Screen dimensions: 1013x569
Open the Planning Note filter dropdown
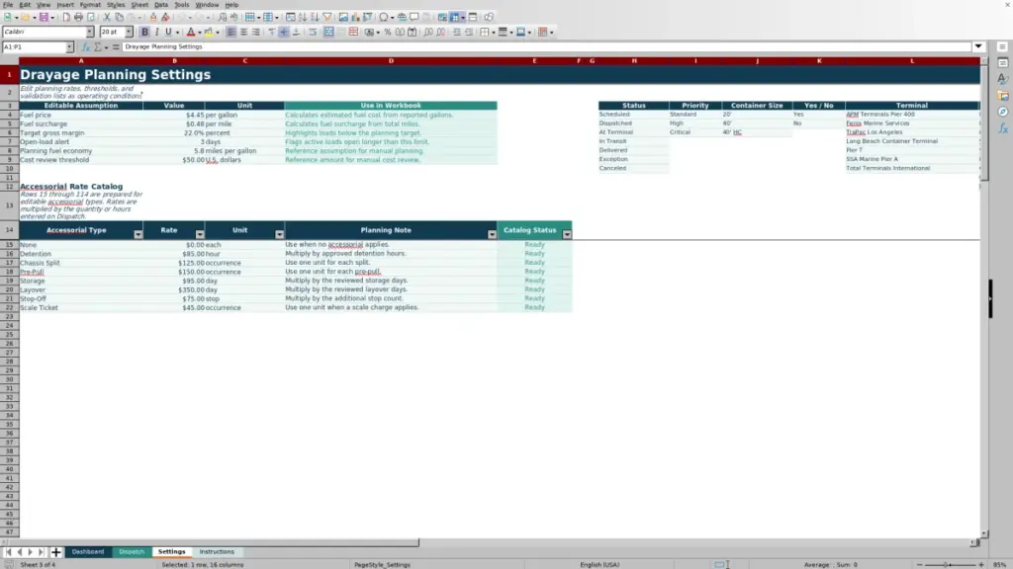point(492,234)
